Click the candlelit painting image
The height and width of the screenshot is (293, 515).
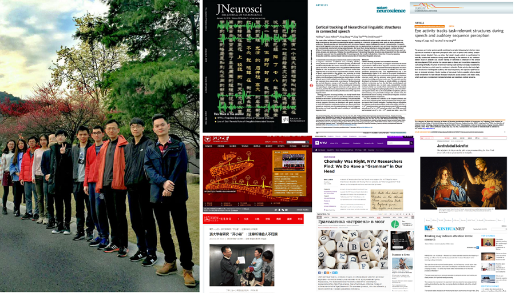pos(463,183)
